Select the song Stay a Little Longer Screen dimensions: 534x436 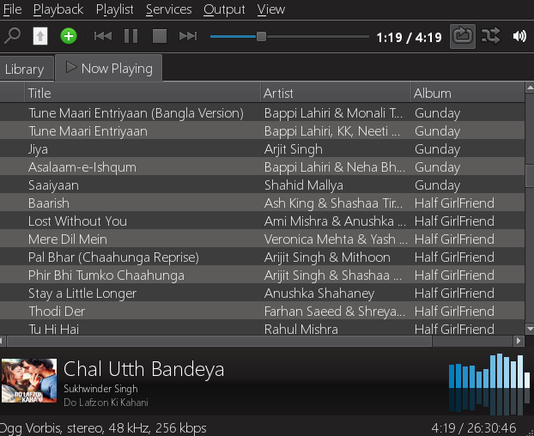(x=262, y=294)
